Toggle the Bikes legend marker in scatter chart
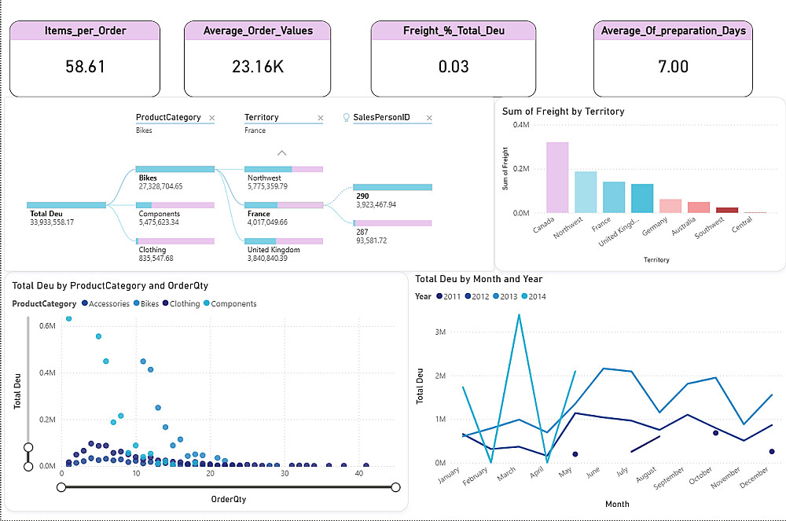The image size is (786, 521). click(136, 303)
